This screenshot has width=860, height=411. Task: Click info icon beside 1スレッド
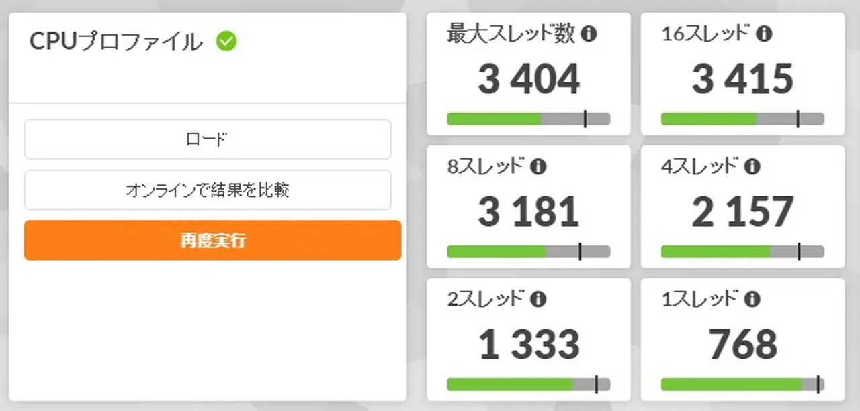pyautogui.click(x=752, y=299)
